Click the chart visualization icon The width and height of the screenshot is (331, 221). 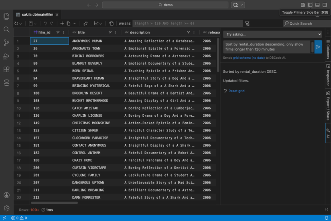96,24
